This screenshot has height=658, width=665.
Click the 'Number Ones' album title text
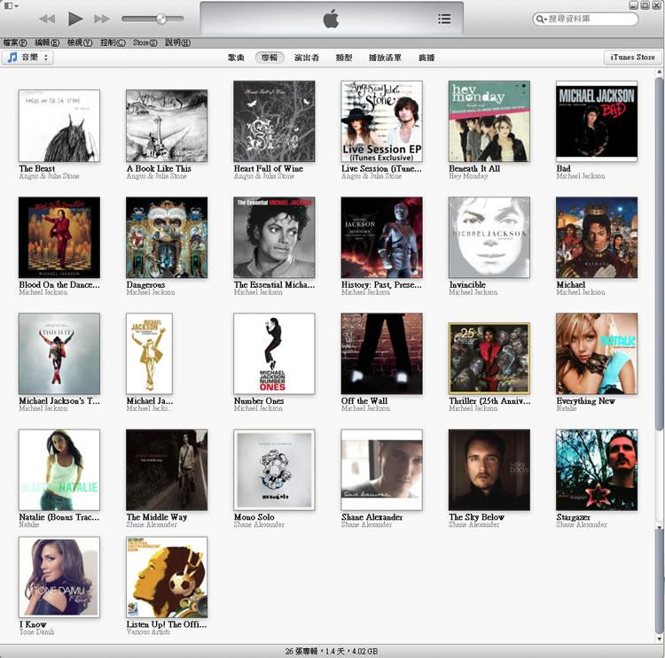tap(259, 401)
